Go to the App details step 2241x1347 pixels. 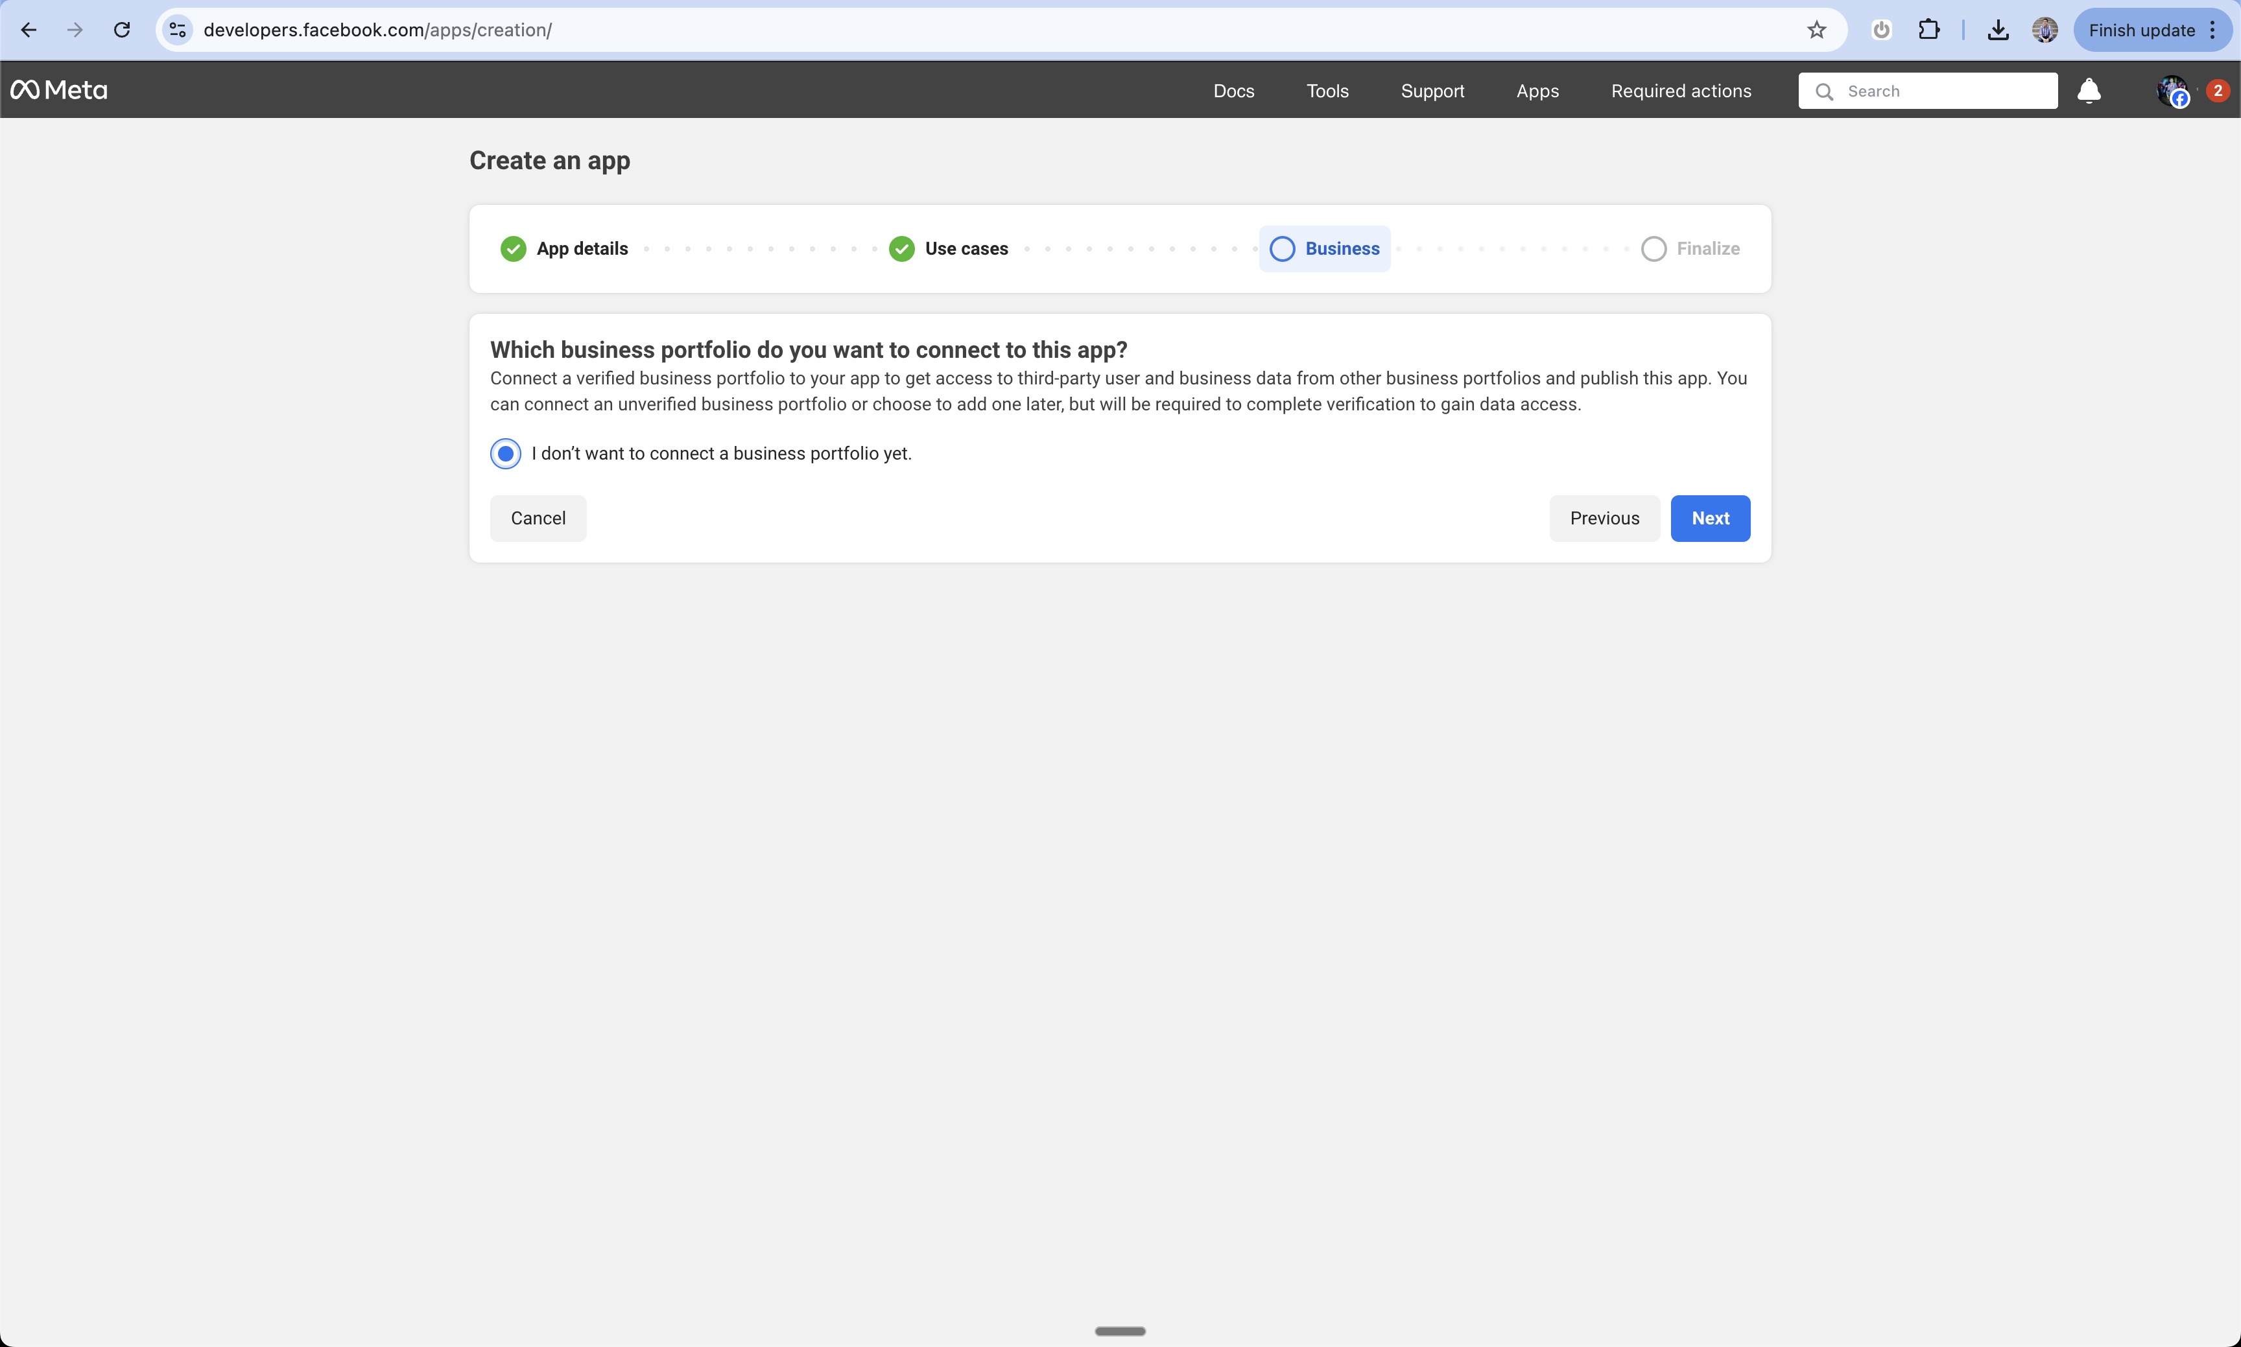pos(564,249)
